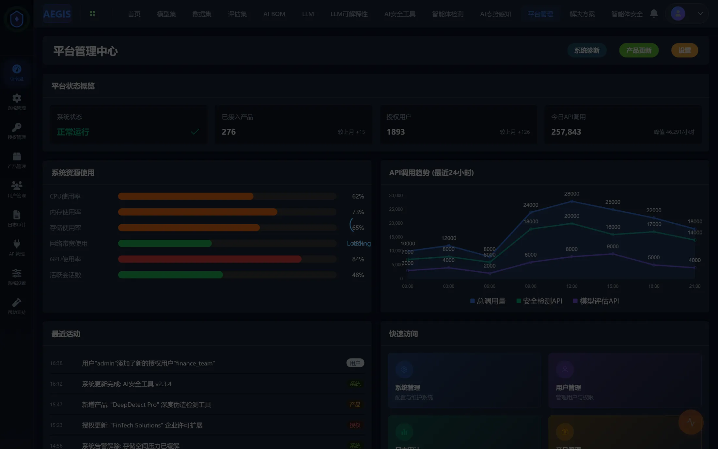
Task: Toggle 模型评估API series in chart legend
Action: 596,301
